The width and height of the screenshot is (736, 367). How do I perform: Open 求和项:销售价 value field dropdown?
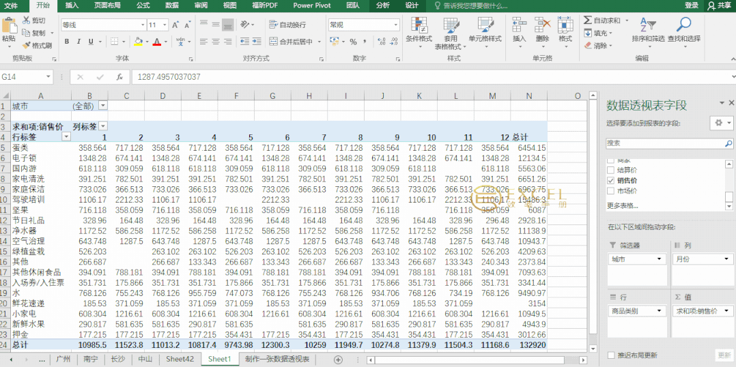click(728, 311)
